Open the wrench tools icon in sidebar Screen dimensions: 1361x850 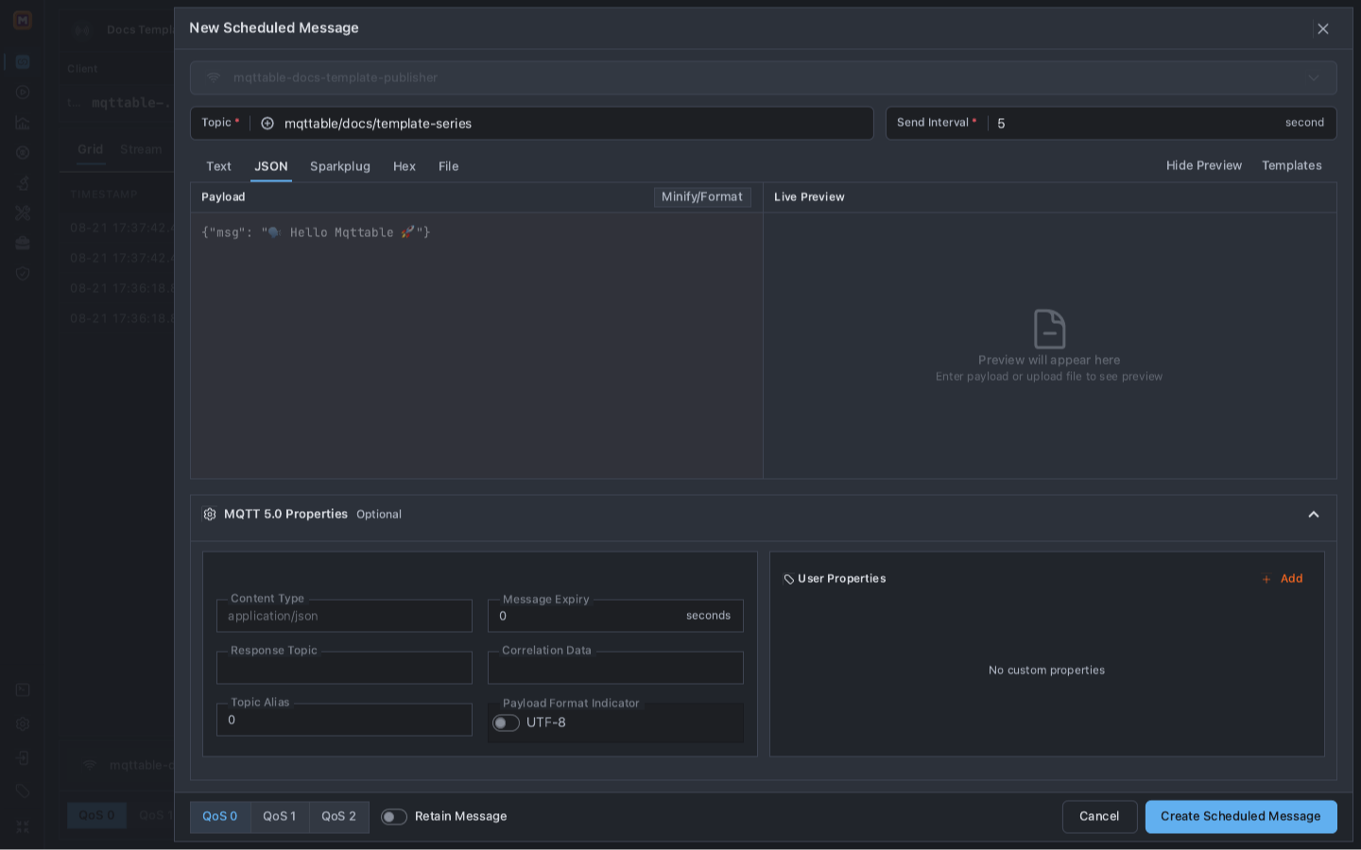tap(23, 213)
